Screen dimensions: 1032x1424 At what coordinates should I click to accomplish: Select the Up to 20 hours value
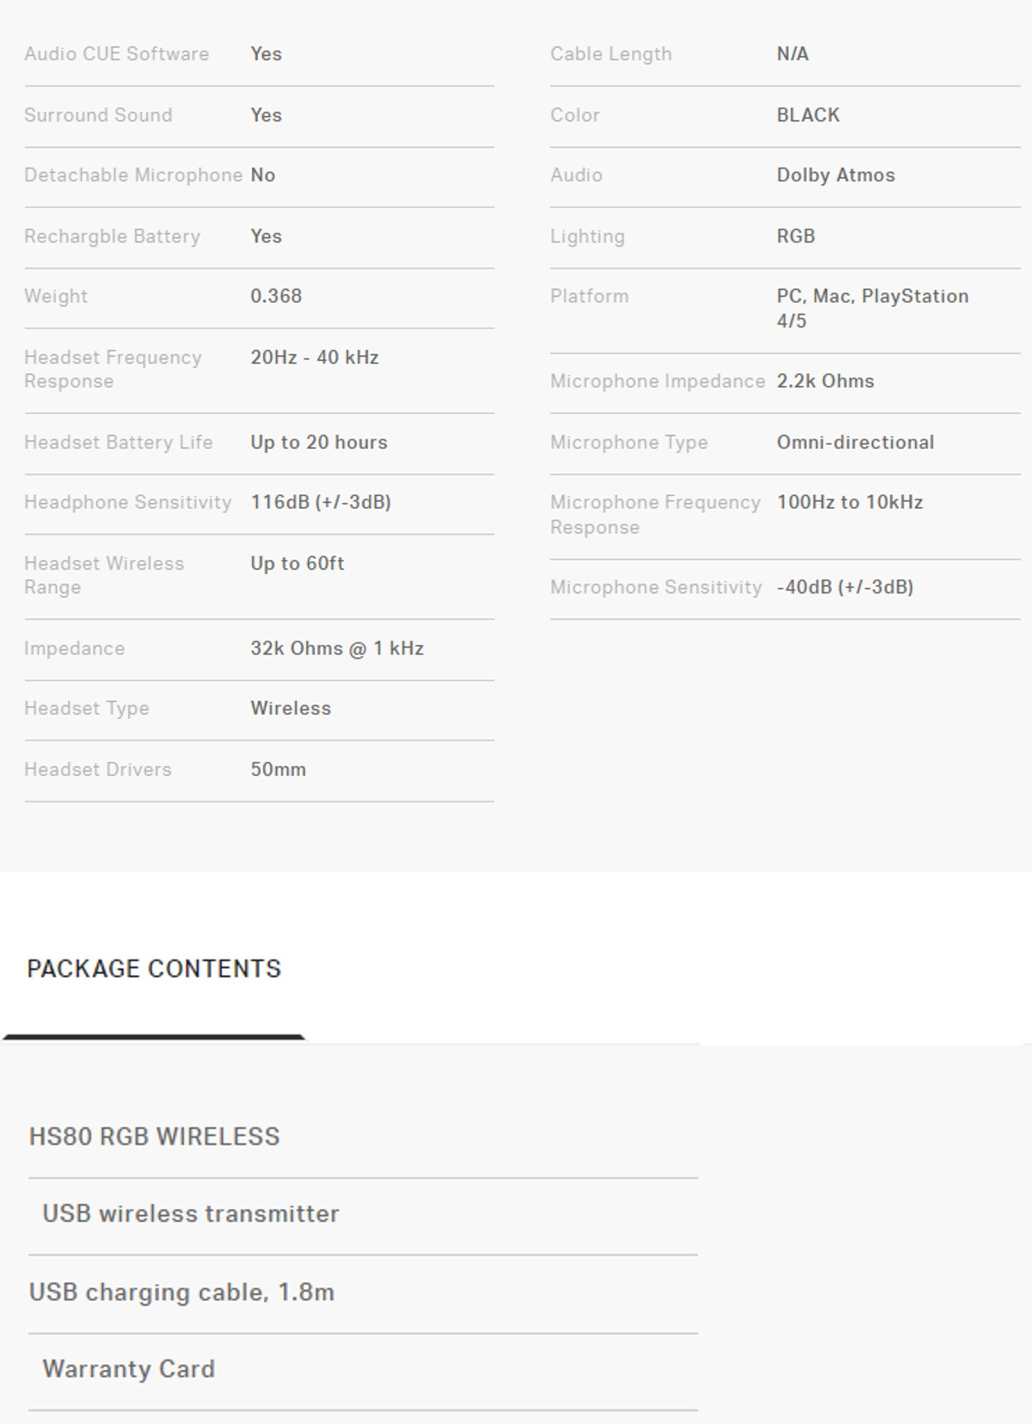[319, 443]
